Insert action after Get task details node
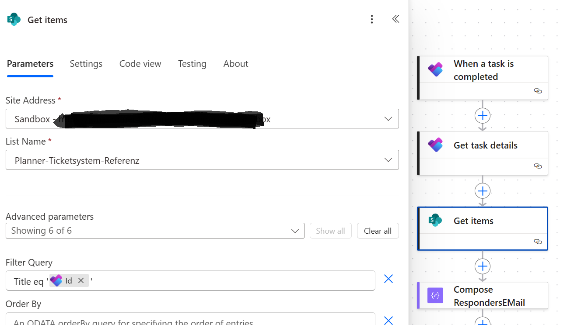Image resolution: width=567 pixels, height=325 pixels. point(483,191)
